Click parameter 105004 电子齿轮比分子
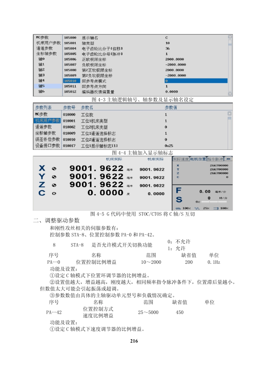Screen dimensions: 268x367 (x=145, y=49)
